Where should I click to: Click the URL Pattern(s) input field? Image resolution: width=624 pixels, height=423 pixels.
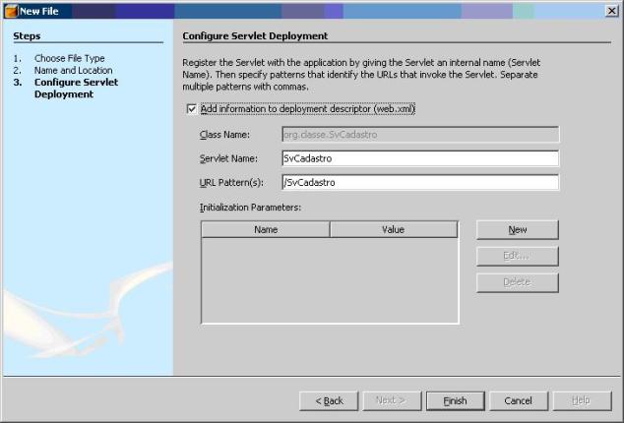[420, 182]
